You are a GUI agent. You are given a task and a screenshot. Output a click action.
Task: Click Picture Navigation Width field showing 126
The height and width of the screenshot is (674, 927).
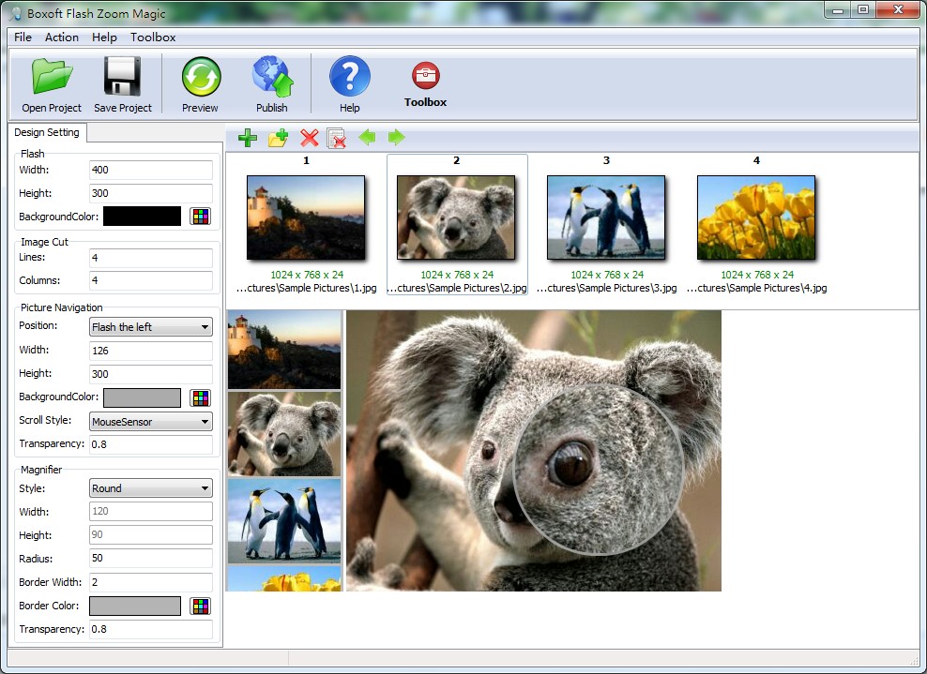pos(151,351)
